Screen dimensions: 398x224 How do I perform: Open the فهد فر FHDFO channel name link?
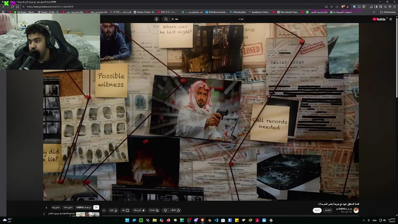[x=345, y=209]
